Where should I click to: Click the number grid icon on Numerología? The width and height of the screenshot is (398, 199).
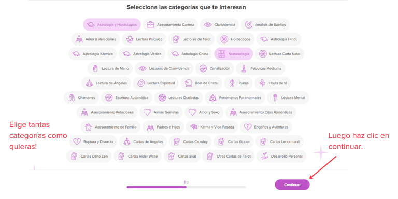click(222, 54)
